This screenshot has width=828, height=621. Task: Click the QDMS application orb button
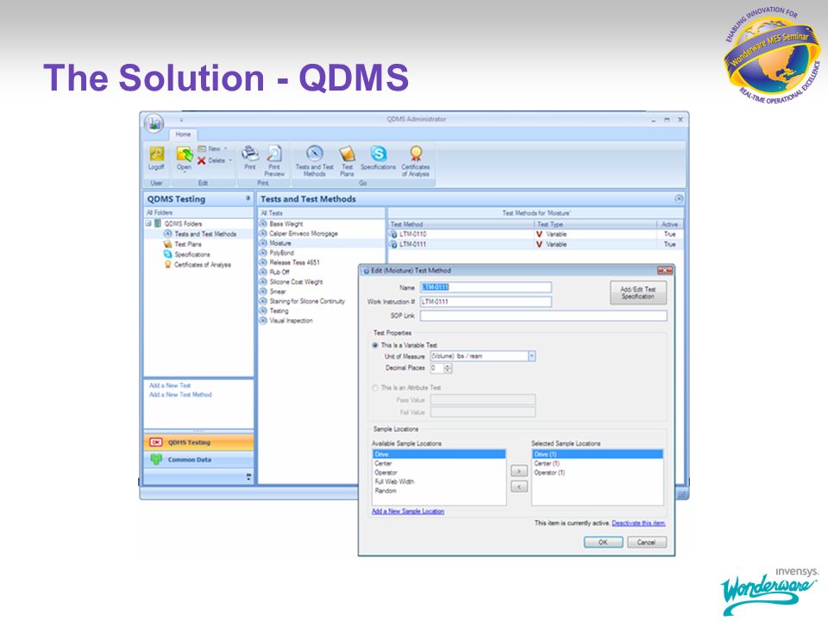coord(154,123)
